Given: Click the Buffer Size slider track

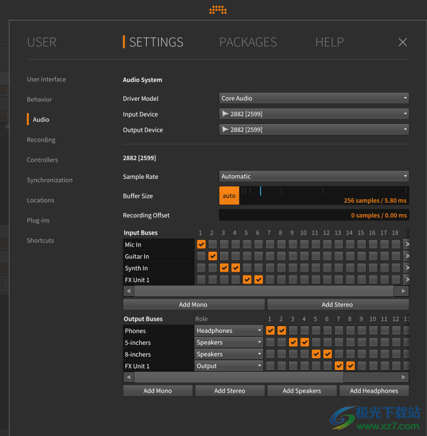Looking at the screenshot, I should [x=324, y=195].
